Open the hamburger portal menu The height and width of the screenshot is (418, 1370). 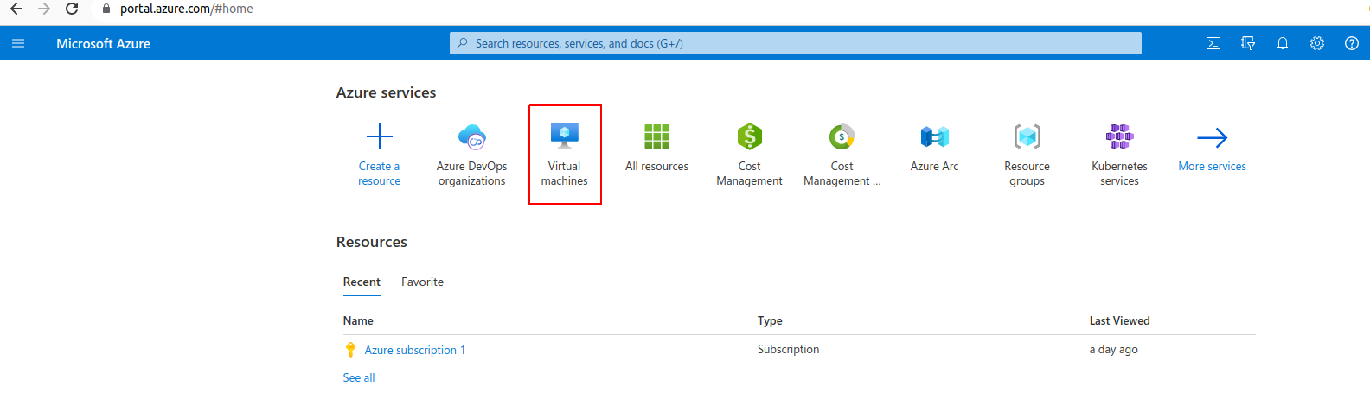(x=18, y=43)
